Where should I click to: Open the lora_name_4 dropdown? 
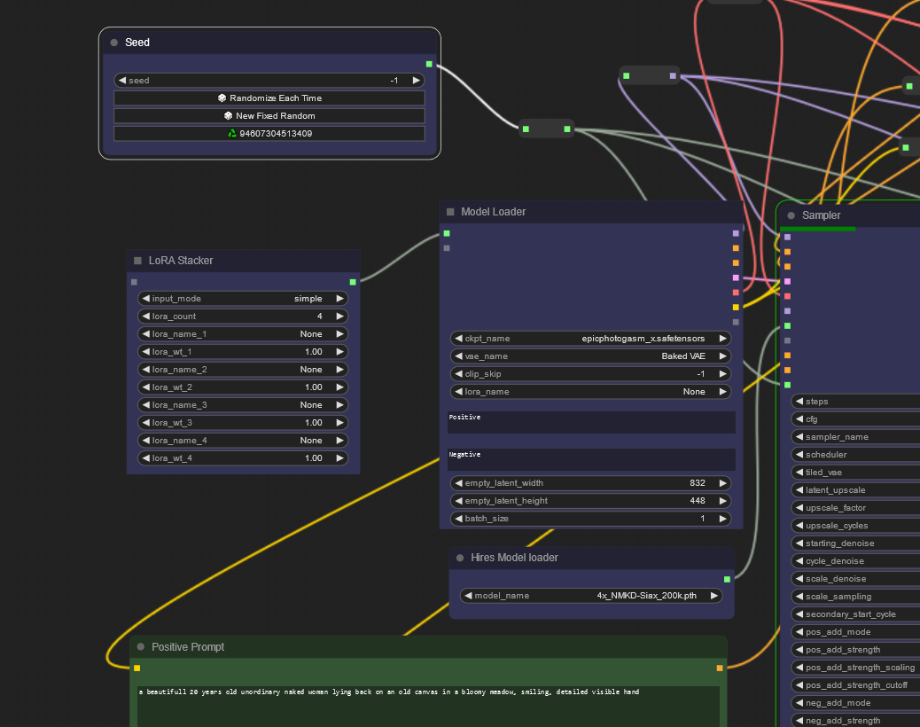point(243,440)
